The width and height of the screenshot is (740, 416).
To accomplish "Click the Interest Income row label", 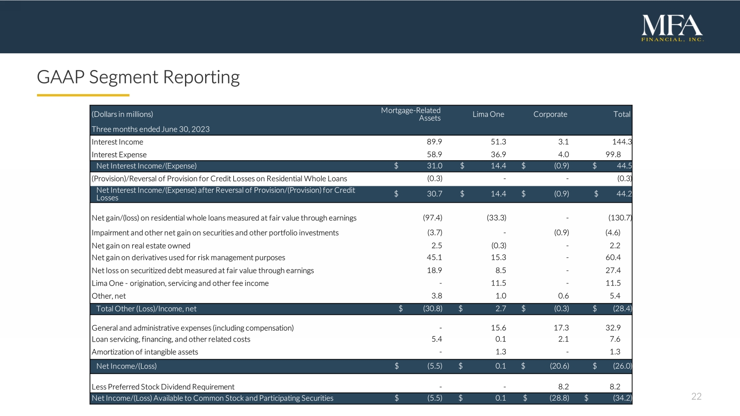I will coord(117,142).
